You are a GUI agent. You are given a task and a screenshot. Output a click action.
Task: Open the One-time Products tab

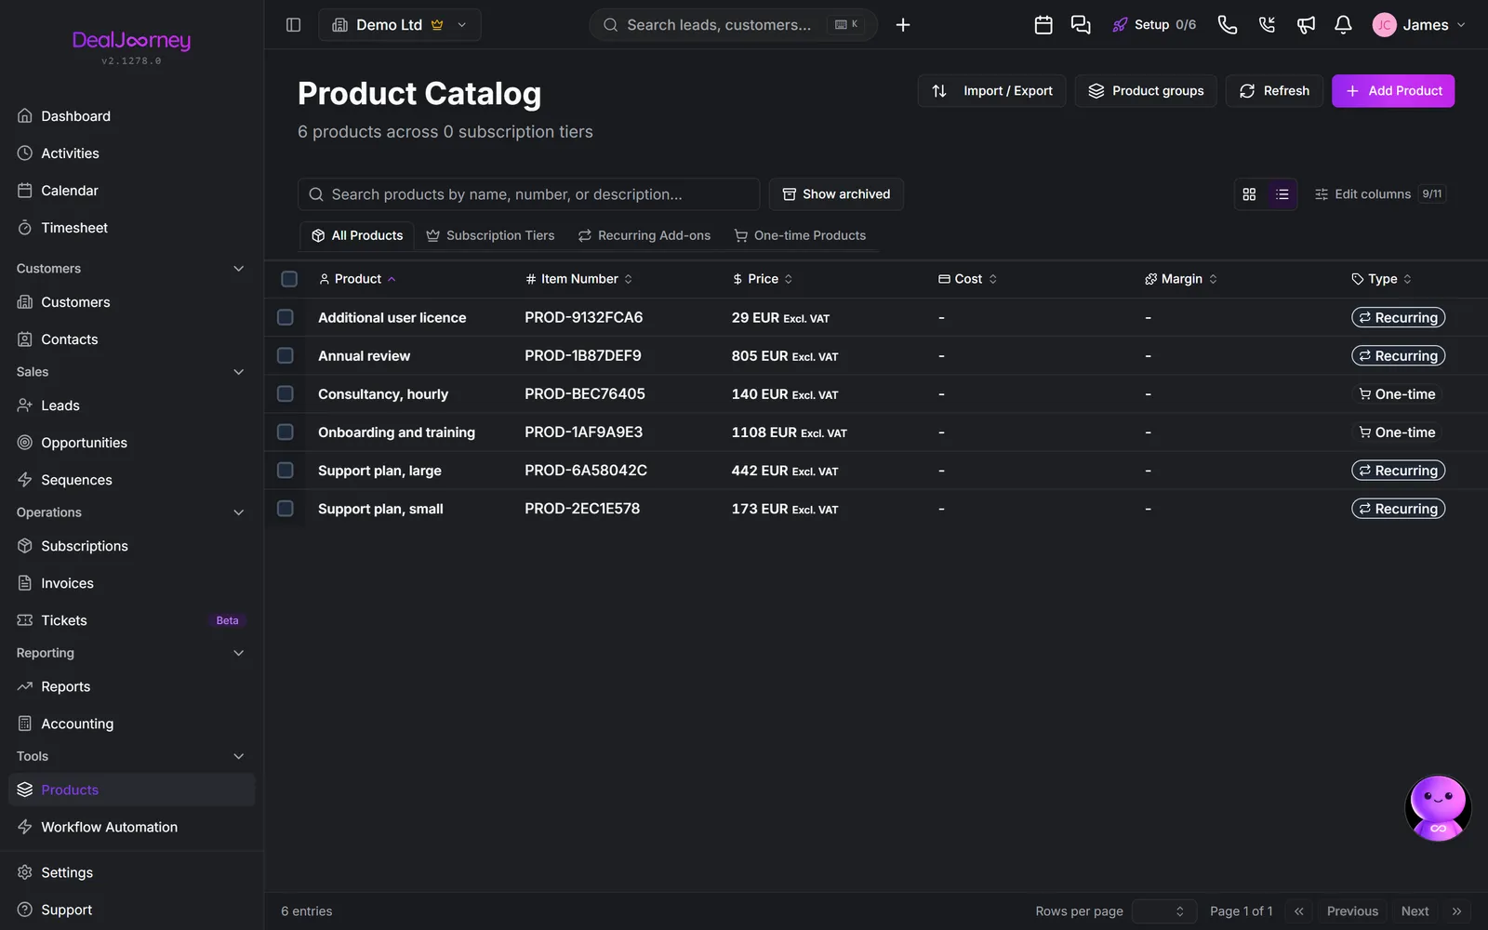[x=800, y=235]
